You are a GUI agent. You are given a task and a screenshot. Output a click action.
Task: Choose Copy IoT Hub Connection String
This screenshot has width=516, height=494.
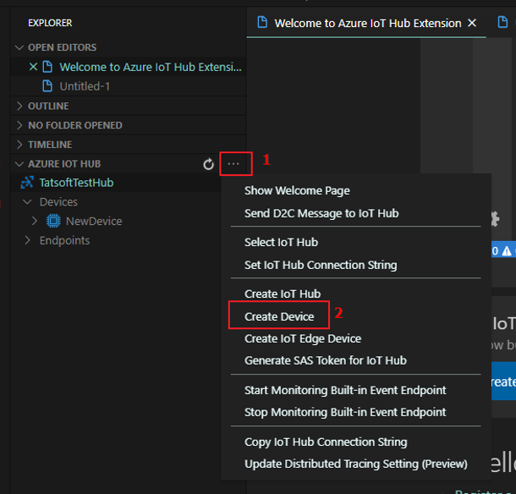[x=326, y=442]
